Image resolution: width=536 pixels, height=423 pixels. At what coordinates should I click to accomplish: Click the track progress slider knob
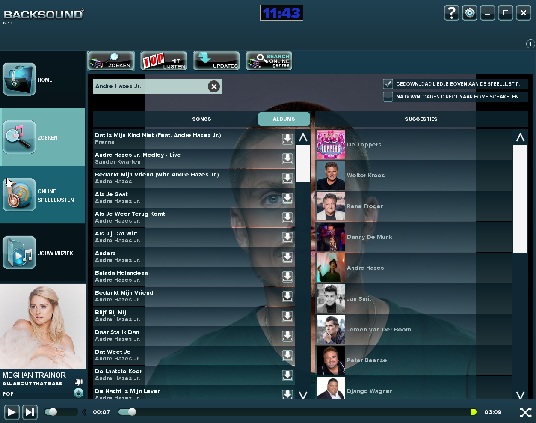132,412
